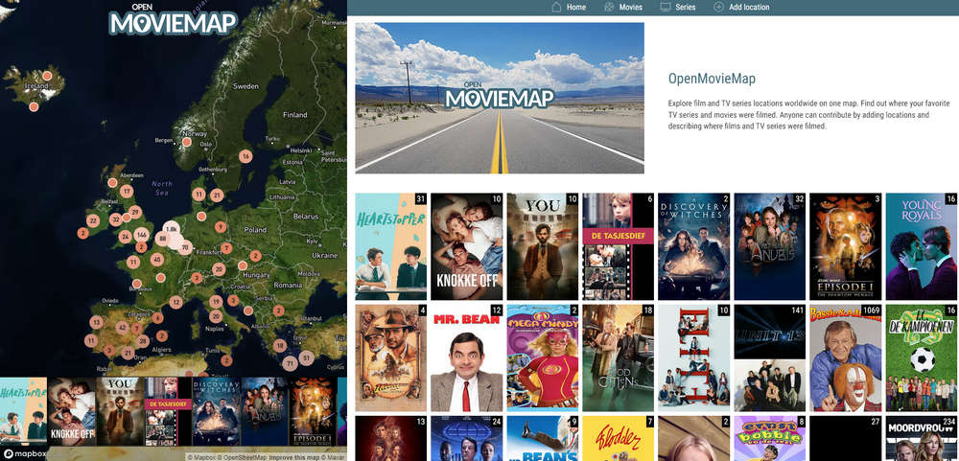
Task: Open the 71 cluster marker near Greece
Action: click(x=290, y=364)
